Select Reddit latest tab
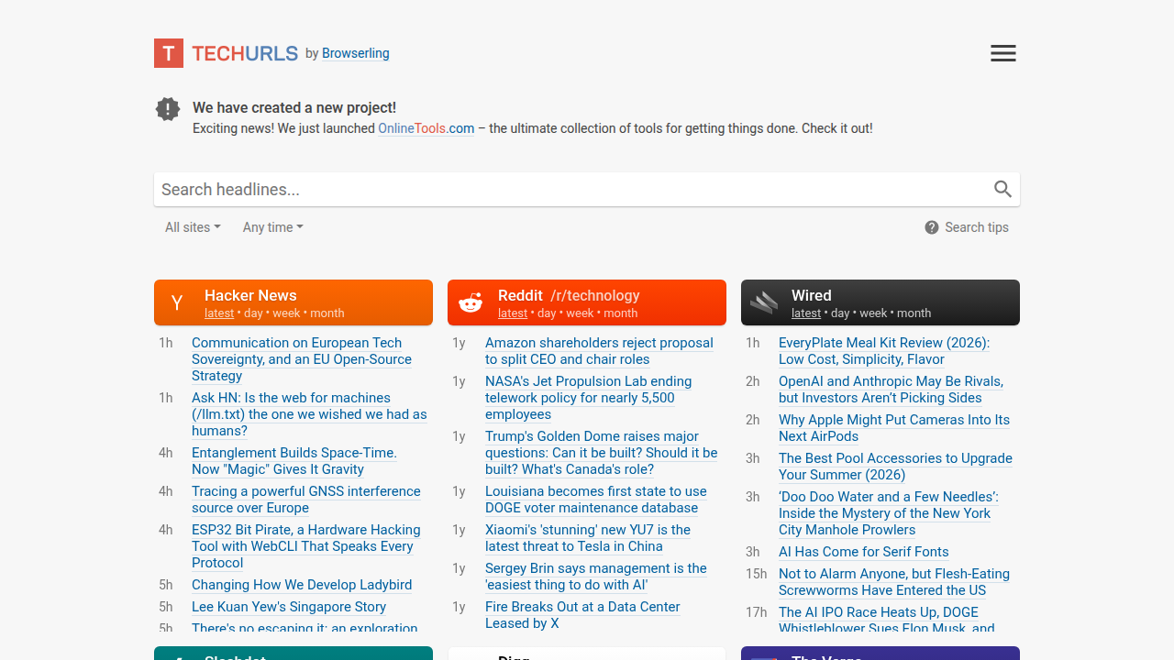 click(x=513, y=313)
